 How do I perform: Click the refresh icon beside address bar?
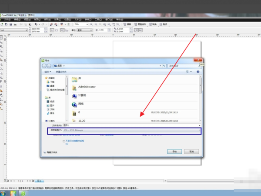coord(164,66)
